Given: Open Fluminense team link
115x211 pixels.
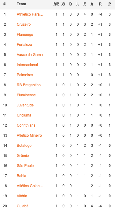Looking at the screenshot, I should coord(26,95).
